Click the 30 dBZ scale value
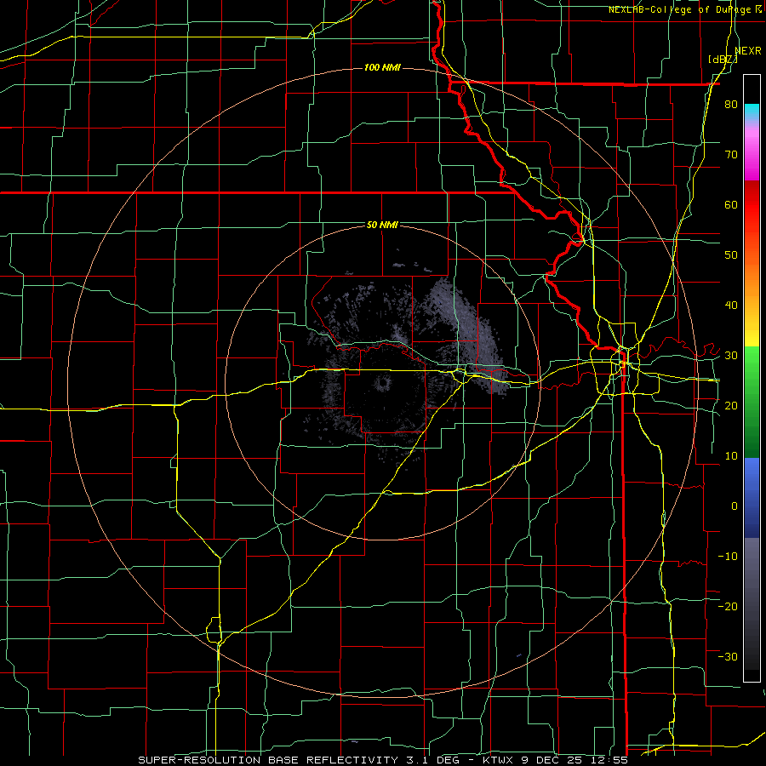This screenshot has width=766, height=766. pyautogui.click(x=731, y=356)
